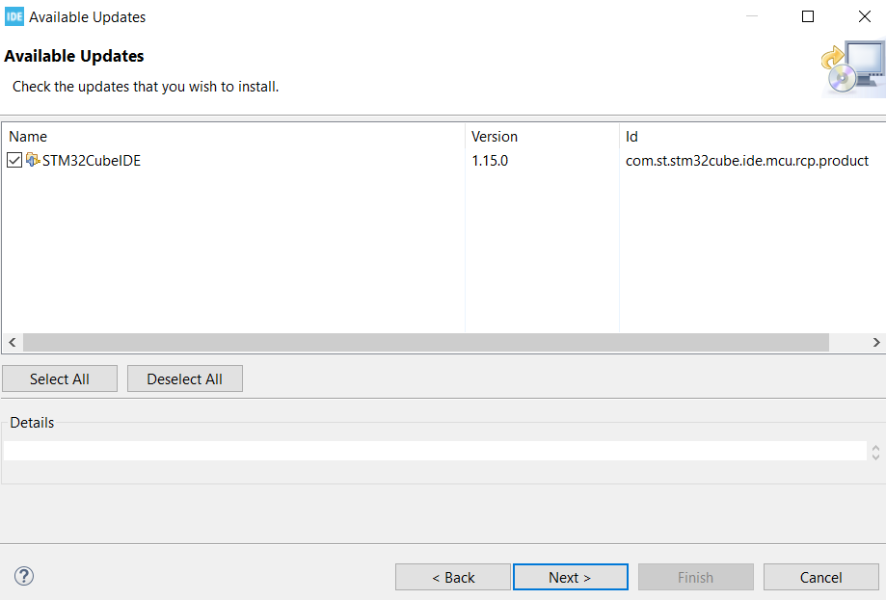Open the help question mark icon
886x600 pixels.
24,576
